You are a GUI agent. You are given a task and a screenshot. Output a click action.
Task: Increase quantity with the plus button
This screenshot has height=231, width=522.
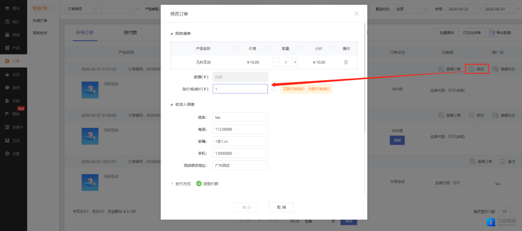tap(295, 62)
